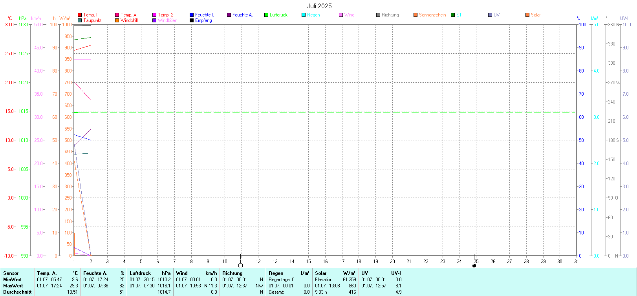Click the magenta Temp. 2 legend swatch
The height and width of the screenshot is (296, 637).
point(154,15)
